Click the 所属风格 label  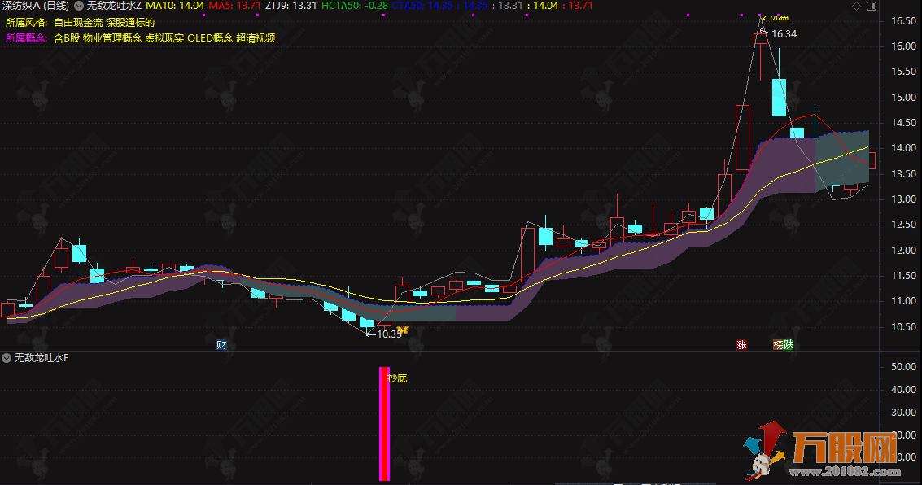pyautogui.click(x=27, y=22)
